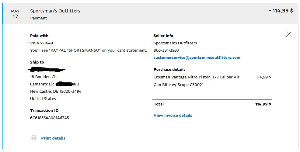Click the New Castle, DE 19720-3494 line
This screenshot has height=152, width=300.
coord(56,91)
